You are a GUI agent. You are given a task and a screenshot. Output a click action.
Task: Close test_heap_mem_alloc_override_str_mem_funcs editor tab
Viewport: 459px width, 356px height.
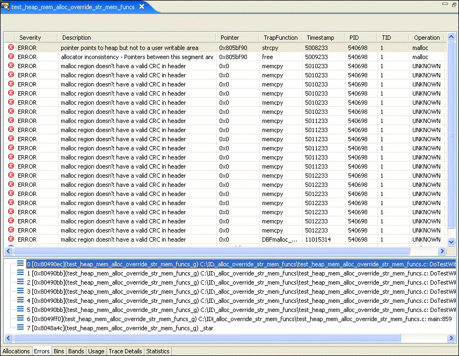tap(142, 6)
